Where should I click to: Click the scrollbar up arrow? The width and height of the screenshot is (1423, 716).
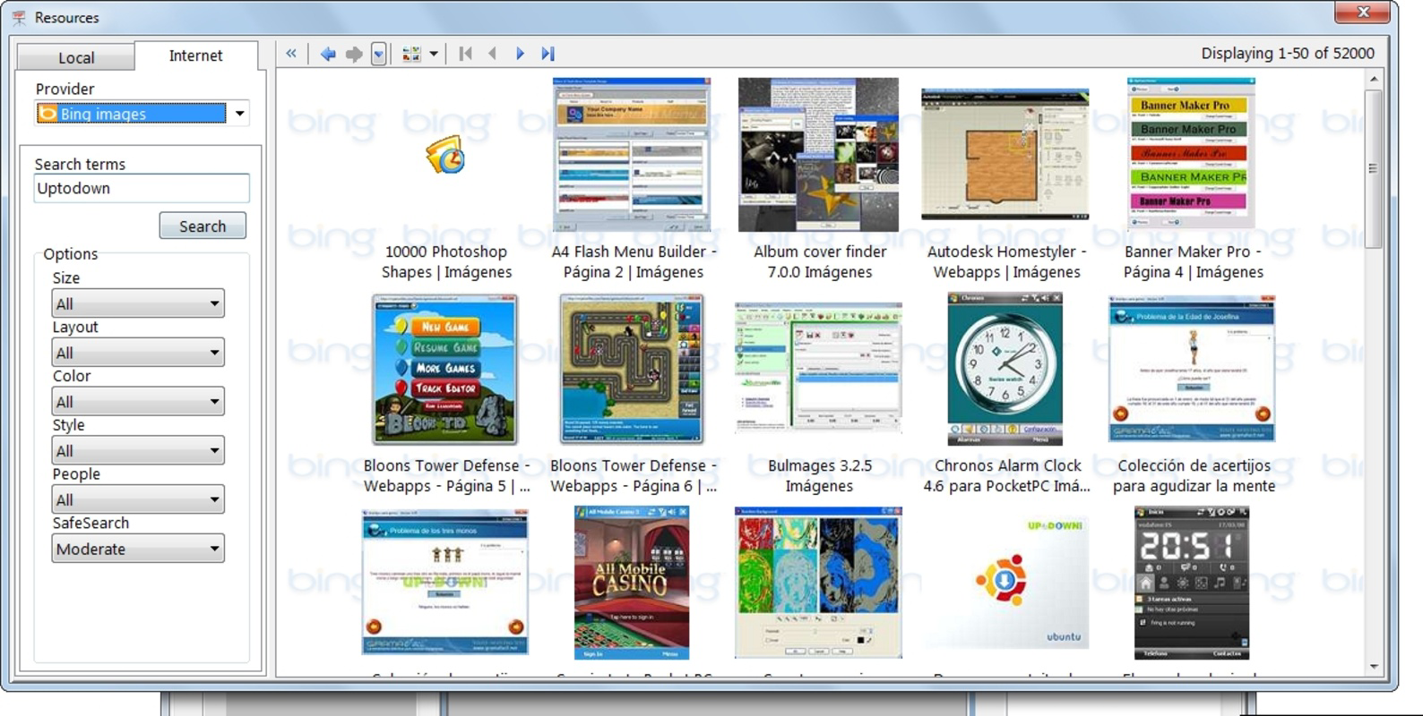tap(1373, 79)
